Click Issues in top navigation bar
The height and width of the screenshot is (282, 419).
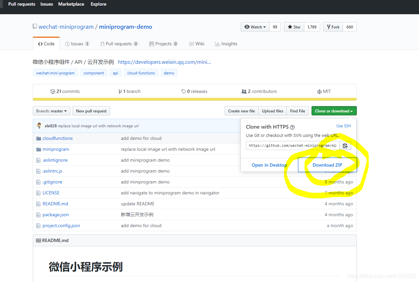(x=47, y=4)
